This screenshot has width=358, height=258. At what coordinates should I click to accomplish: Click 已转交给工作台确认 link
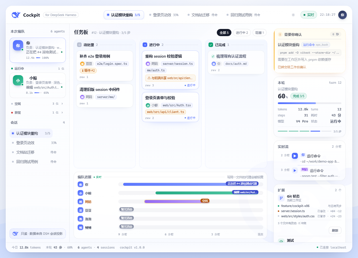292,67
